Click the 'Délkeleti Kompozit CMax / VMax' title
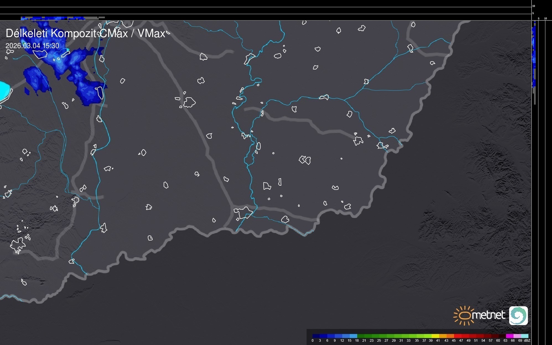This screenshot has height=345, width=552. point(85,33)
